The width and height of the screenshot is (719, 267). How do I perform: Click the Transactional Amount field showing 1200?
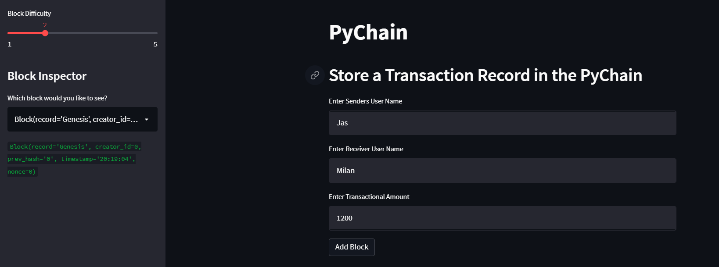pyautogui.click(x=502, y=218)
